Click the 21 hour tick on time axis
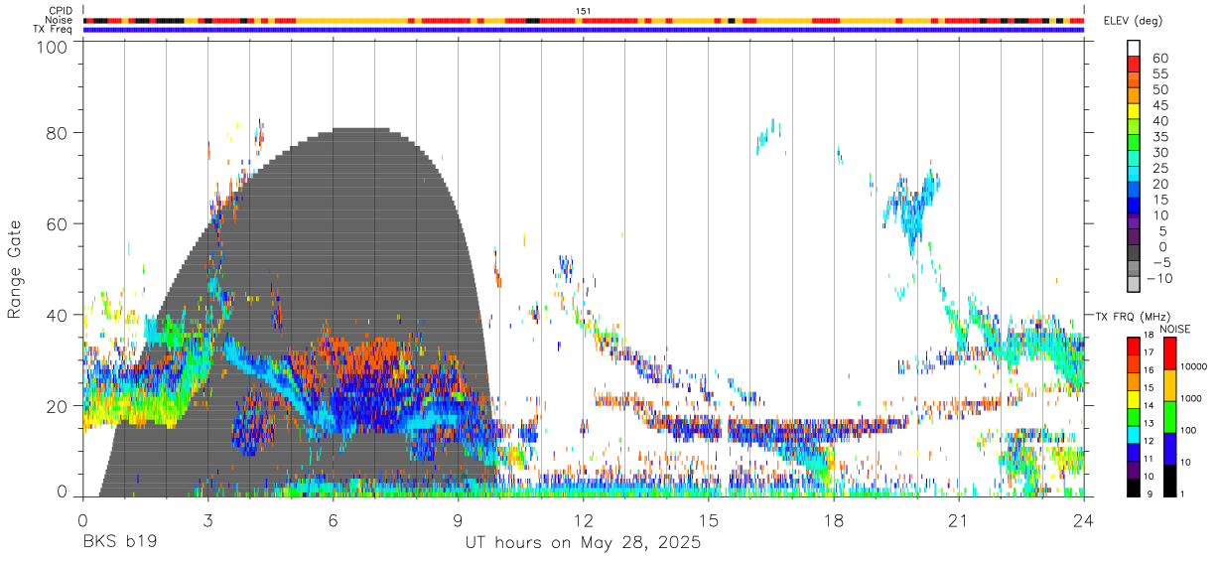 coord(959,520)
